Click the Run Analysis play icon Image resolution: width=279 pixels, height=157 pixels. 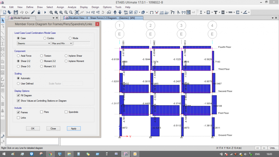pos(45,12)
